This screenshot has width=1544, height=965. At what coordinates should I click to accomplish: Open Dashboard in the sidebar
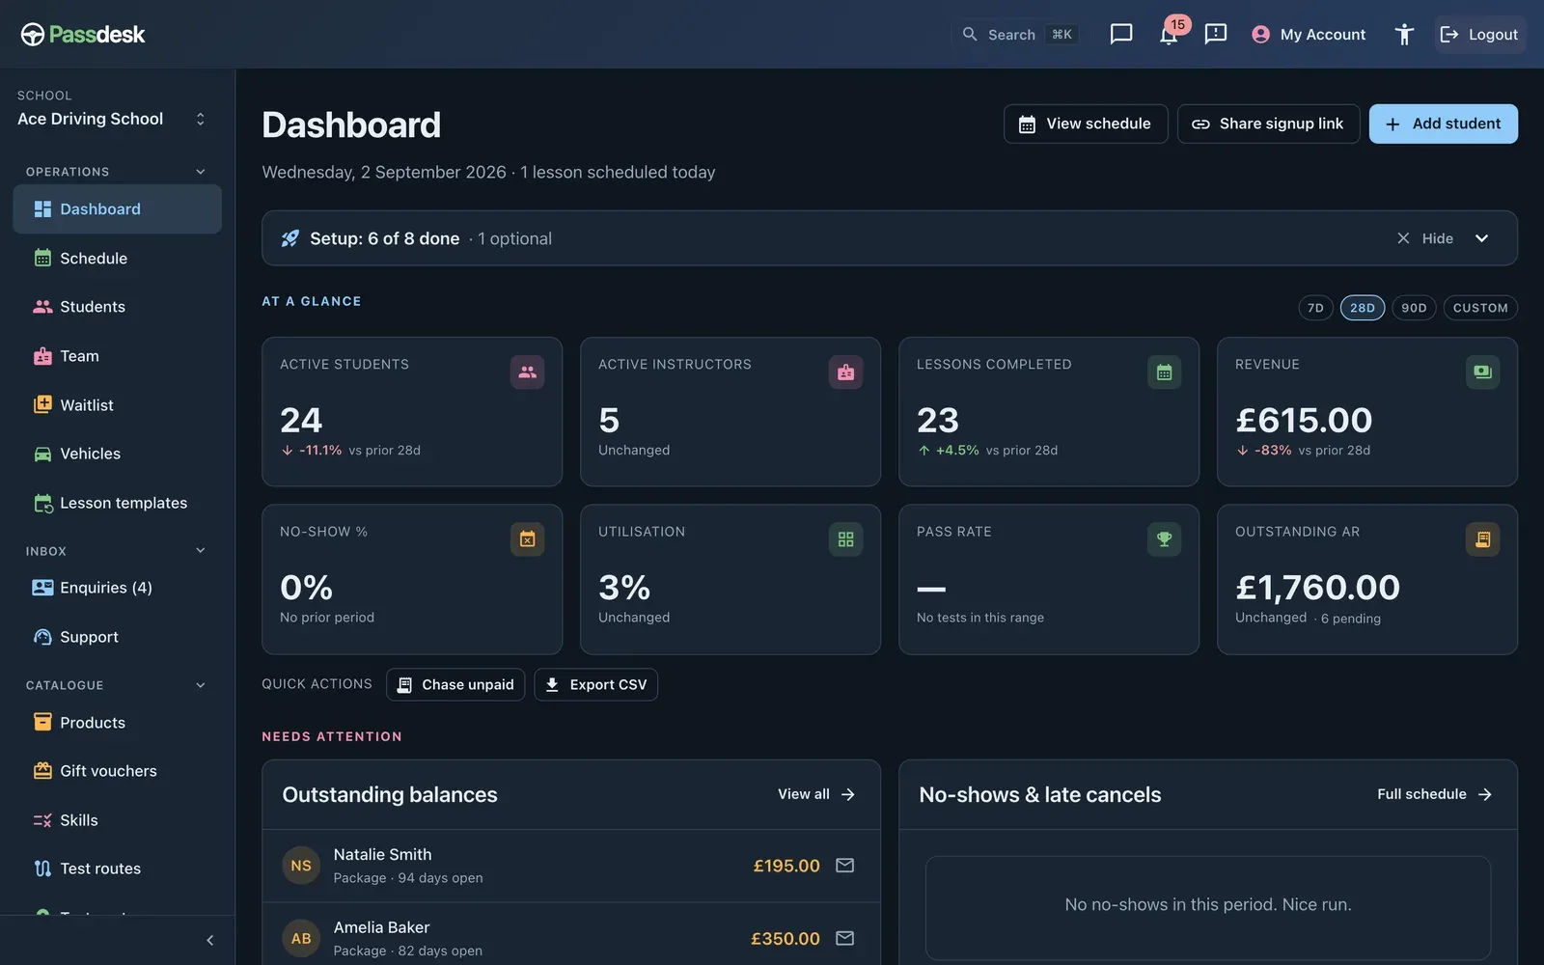[x=117, y=209]
